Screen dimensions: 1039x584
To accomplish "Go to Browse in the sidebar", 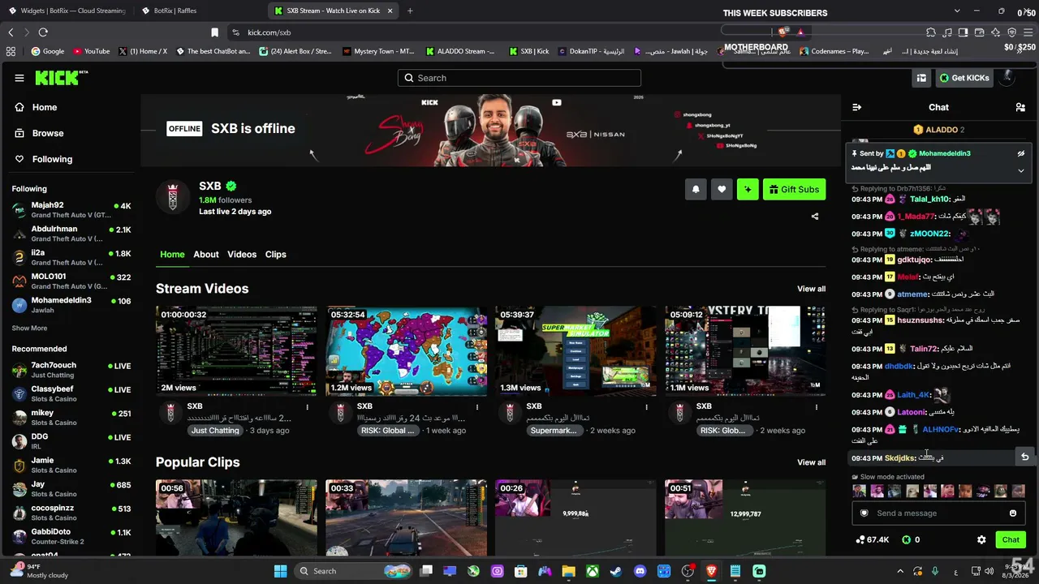I will click(x=47, y=133).
